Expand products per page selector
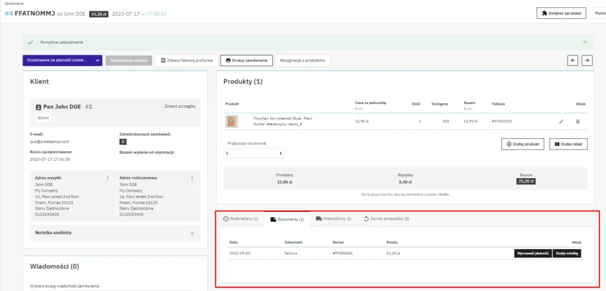This screenshot has width=606, height=291. click(x=254, y=153)
